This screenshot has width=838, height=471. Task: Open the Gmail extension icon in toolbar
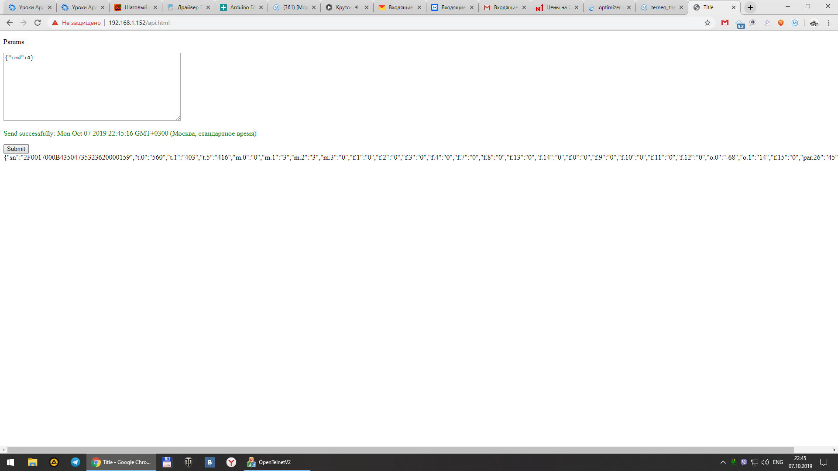[x=725, y=23]
